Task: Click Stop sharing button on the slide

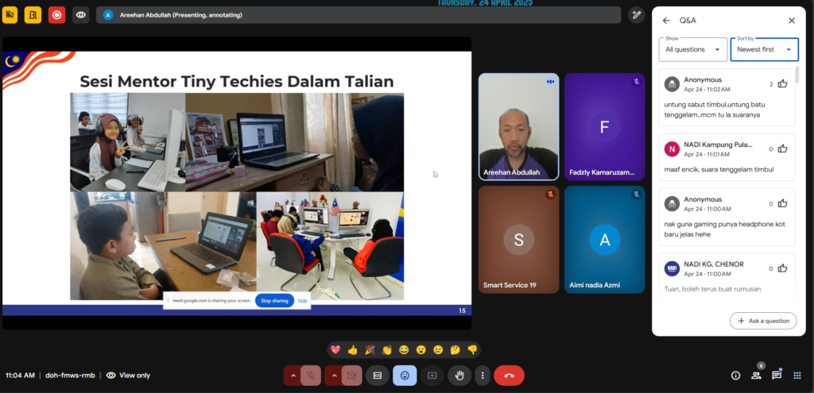Action: [x=274, y=301]
